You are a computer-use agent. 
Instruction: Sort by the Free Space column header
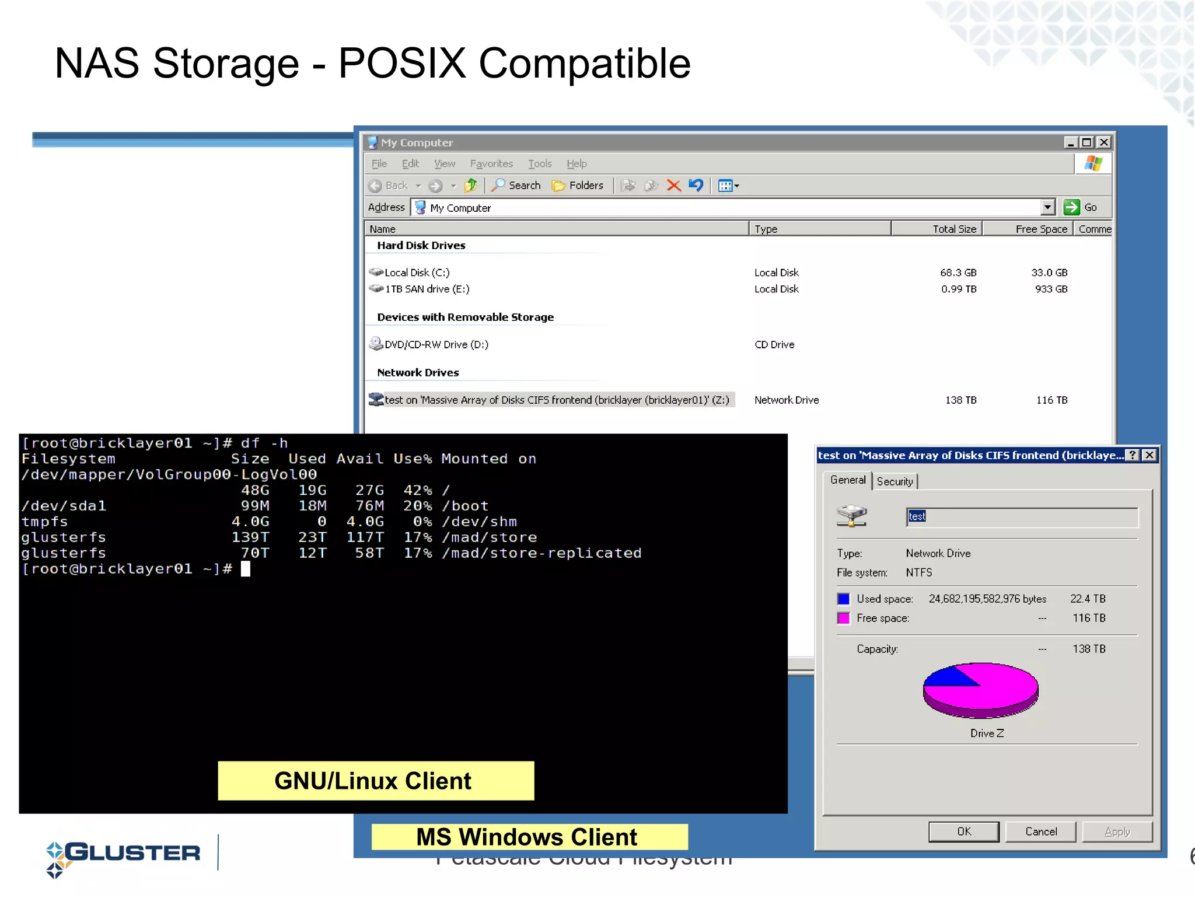(1028, 229)
